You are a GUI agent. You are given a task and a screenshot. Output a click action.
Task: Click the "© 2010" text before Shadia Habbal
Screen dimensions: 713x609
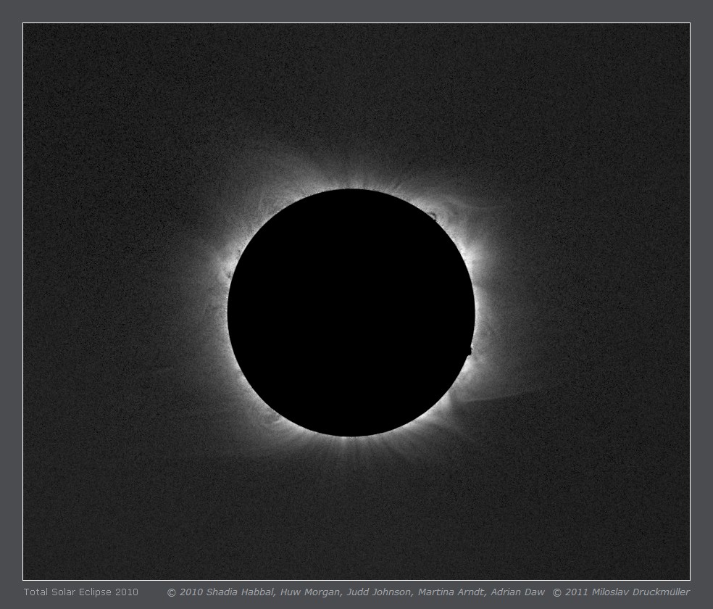click(x=185, y=592)
